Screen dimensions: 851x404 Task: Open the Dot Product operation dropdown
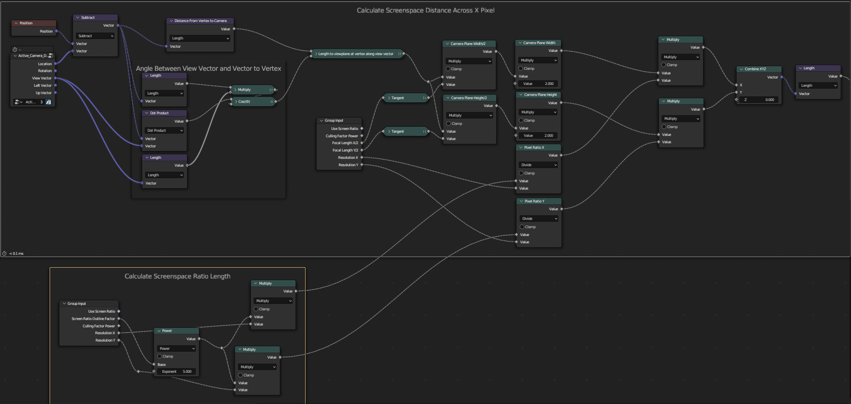[x=164, y=130]
